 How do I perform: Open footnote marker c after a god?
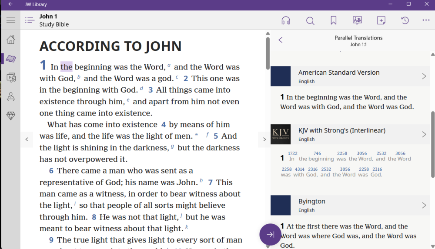(x=177, y=77)
